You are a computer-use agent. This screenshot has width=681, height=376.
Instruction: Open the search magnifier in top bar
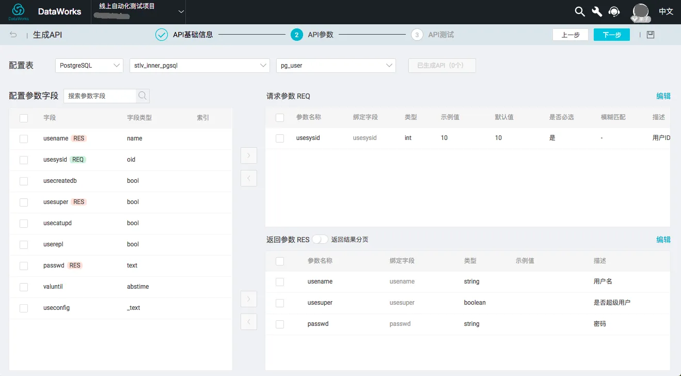(580, 11)
